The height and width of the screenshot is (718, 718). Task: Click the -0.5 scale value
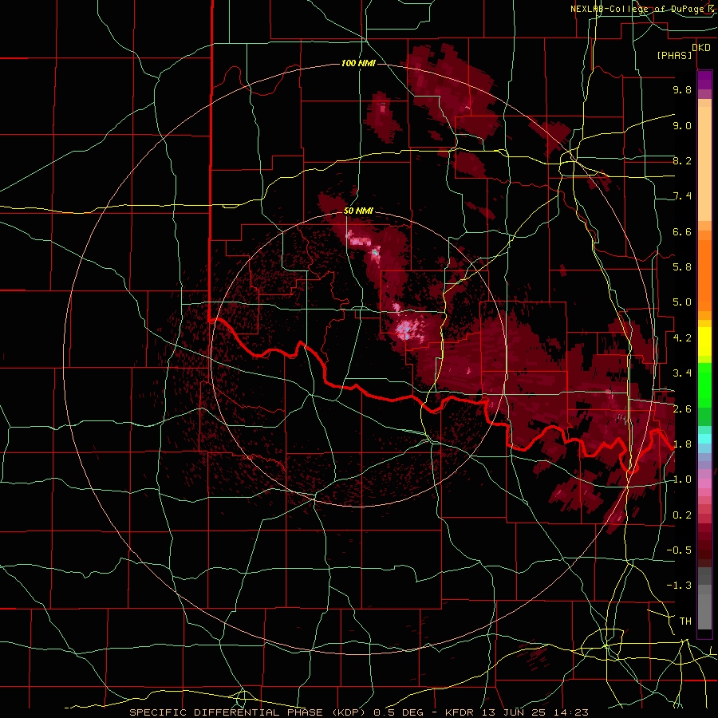679,550
